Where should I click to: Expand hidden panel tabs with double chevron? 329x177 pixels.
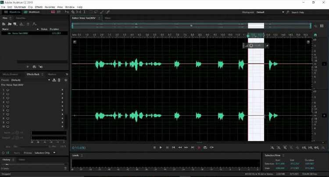67,74
